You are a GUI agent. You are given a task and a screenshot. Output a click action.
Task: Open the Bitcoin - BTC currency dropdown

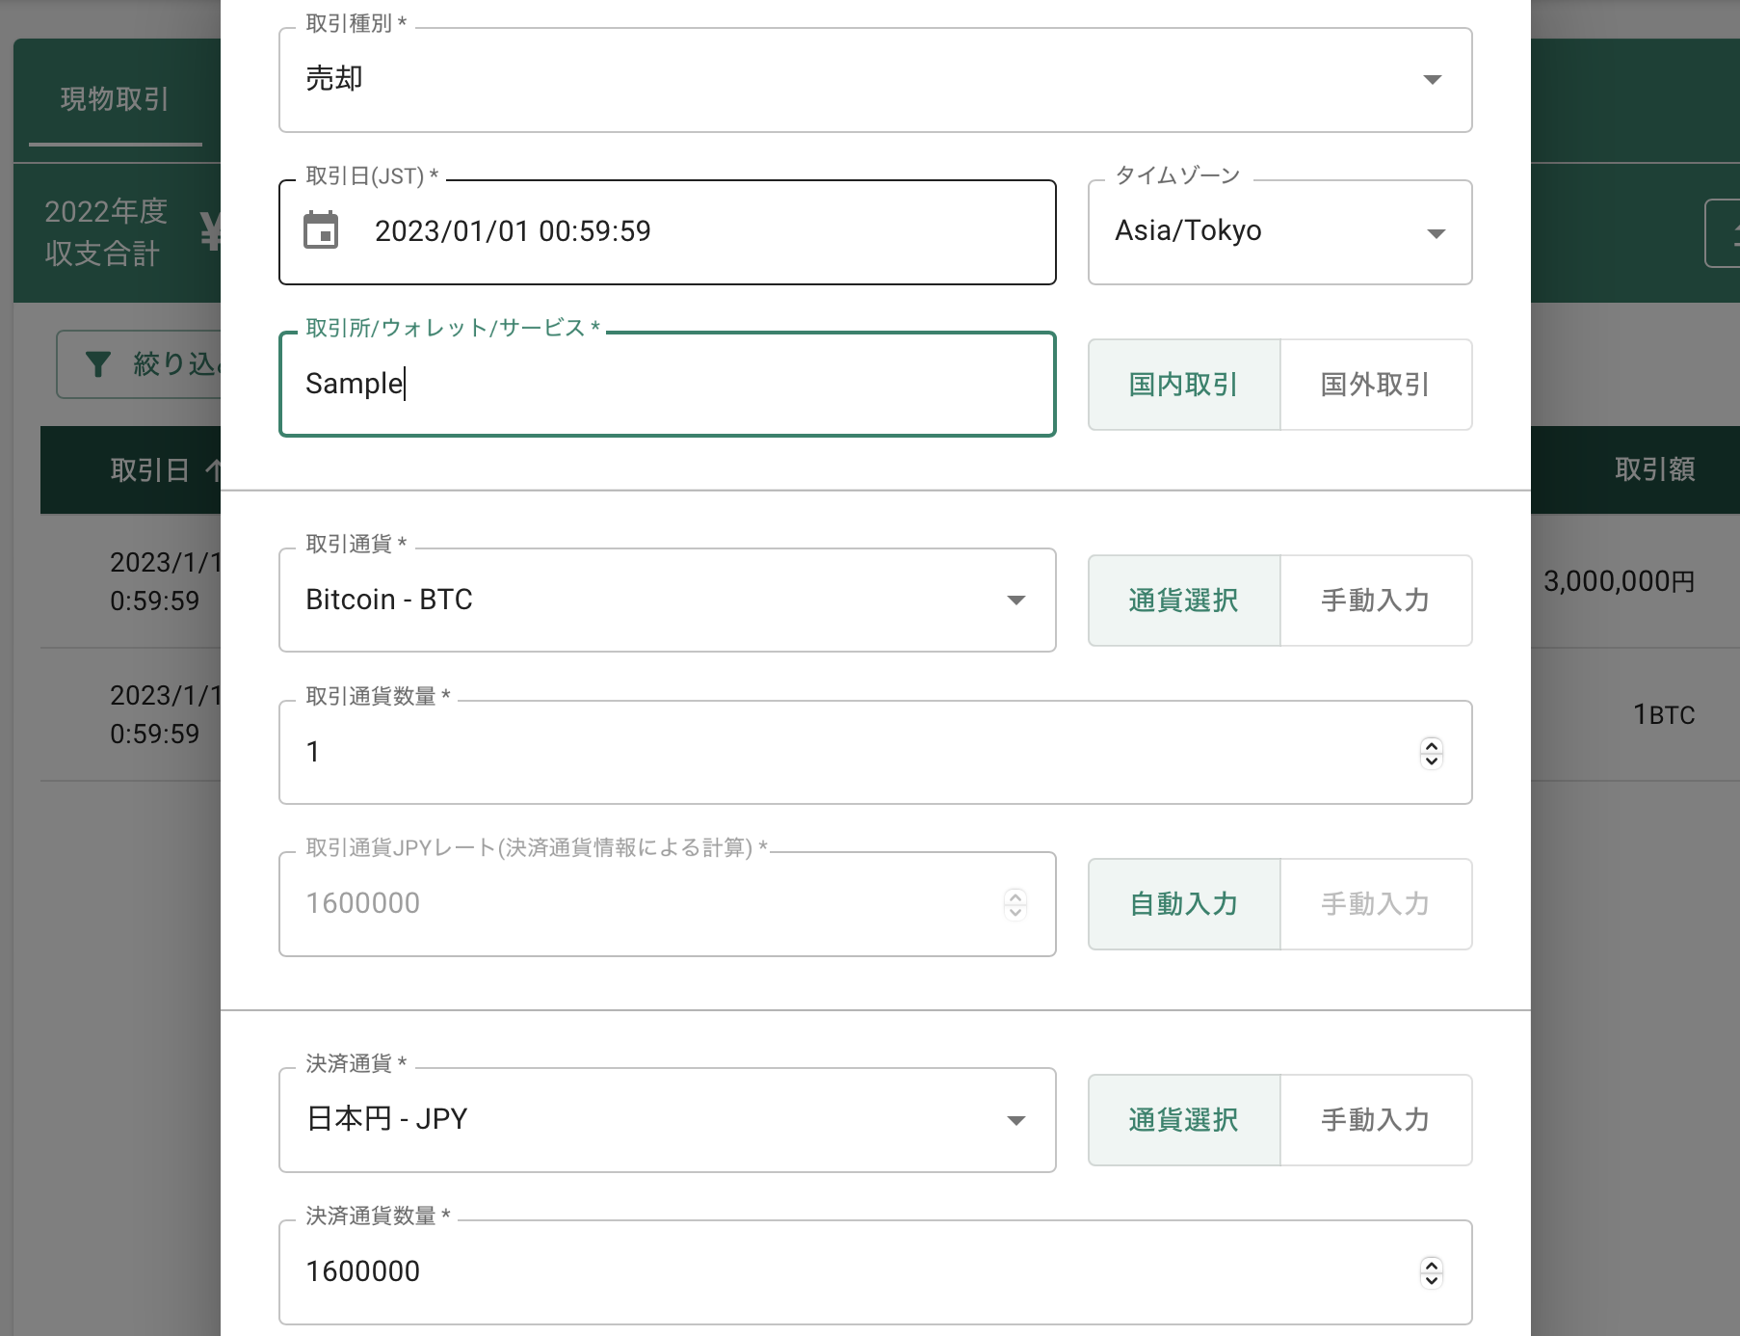coord(667,600)
